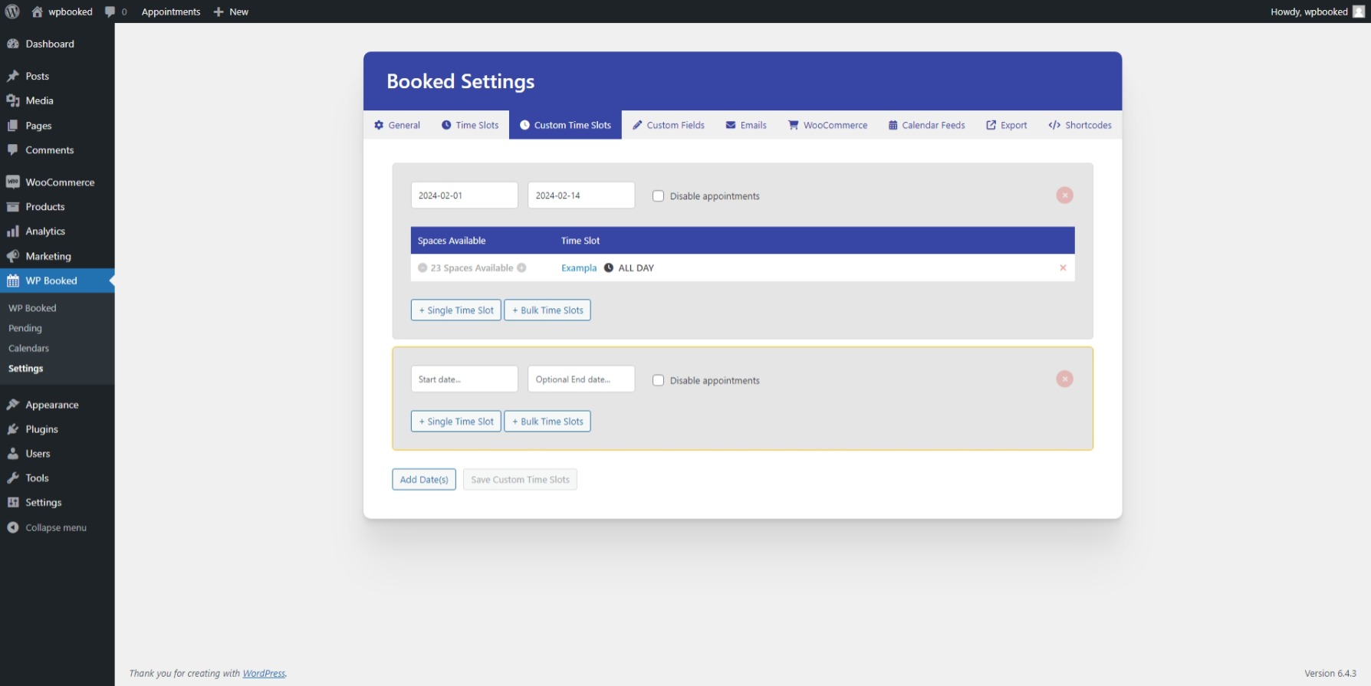Open the comments bubble in admin bar
The width and height of the screenshot is (1371, 686).
pyautogui.click(x=116, y=11)
